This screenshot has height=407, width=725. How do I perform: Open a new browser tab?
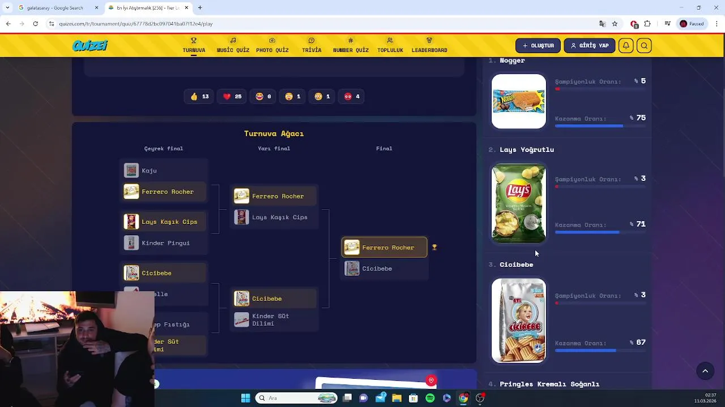click(200, 8)
